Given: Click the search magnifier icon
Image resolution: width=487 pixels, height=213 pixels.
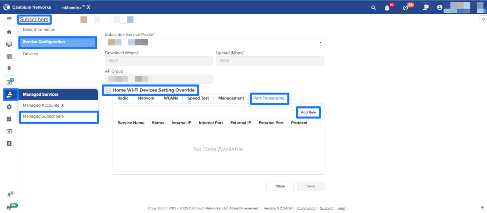Looking at the screenshot, I should pos(373,7).
